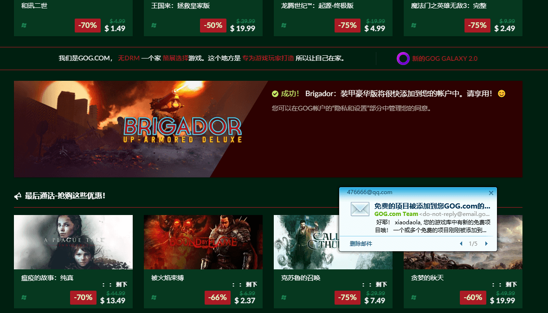Click the -75% badge on 魔法门之英雄无敌3
The image size is (548, 313).
pos(477,26)
